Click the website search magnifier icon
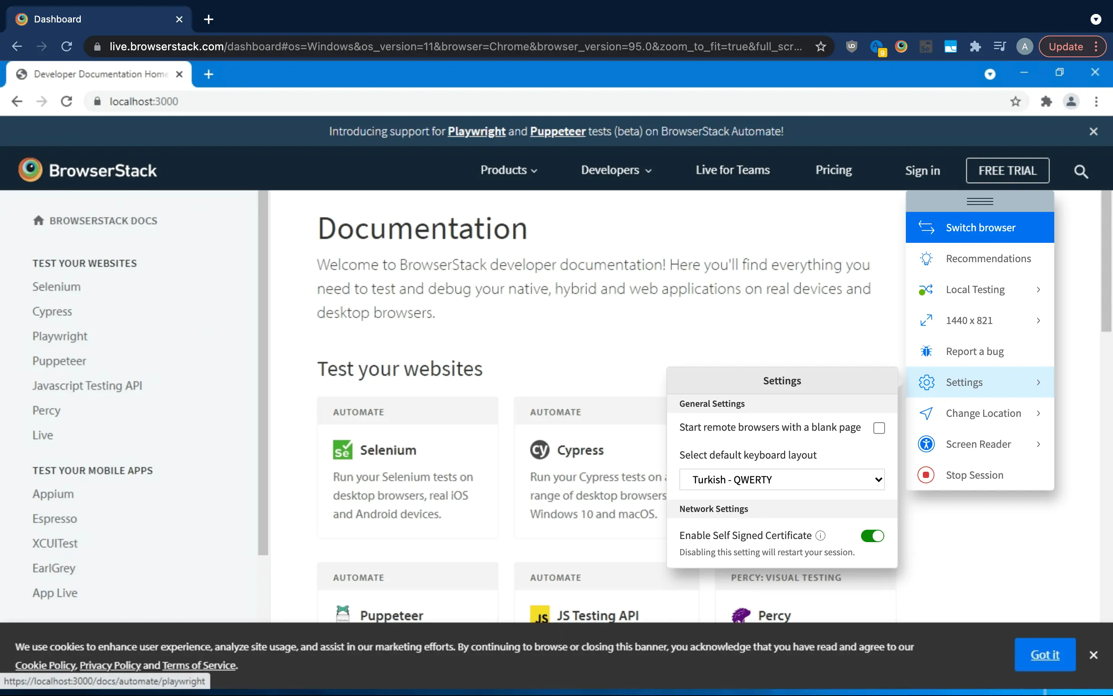 click(1081, 171)
